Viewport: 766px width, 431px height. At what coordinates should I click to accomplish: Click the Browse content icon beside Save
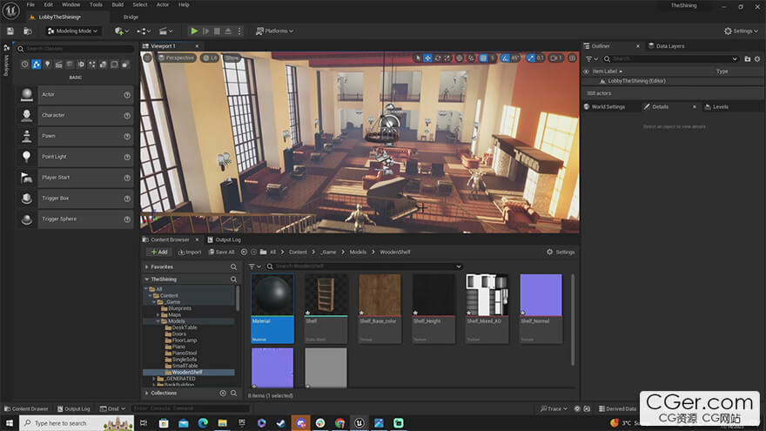[28, 30]
